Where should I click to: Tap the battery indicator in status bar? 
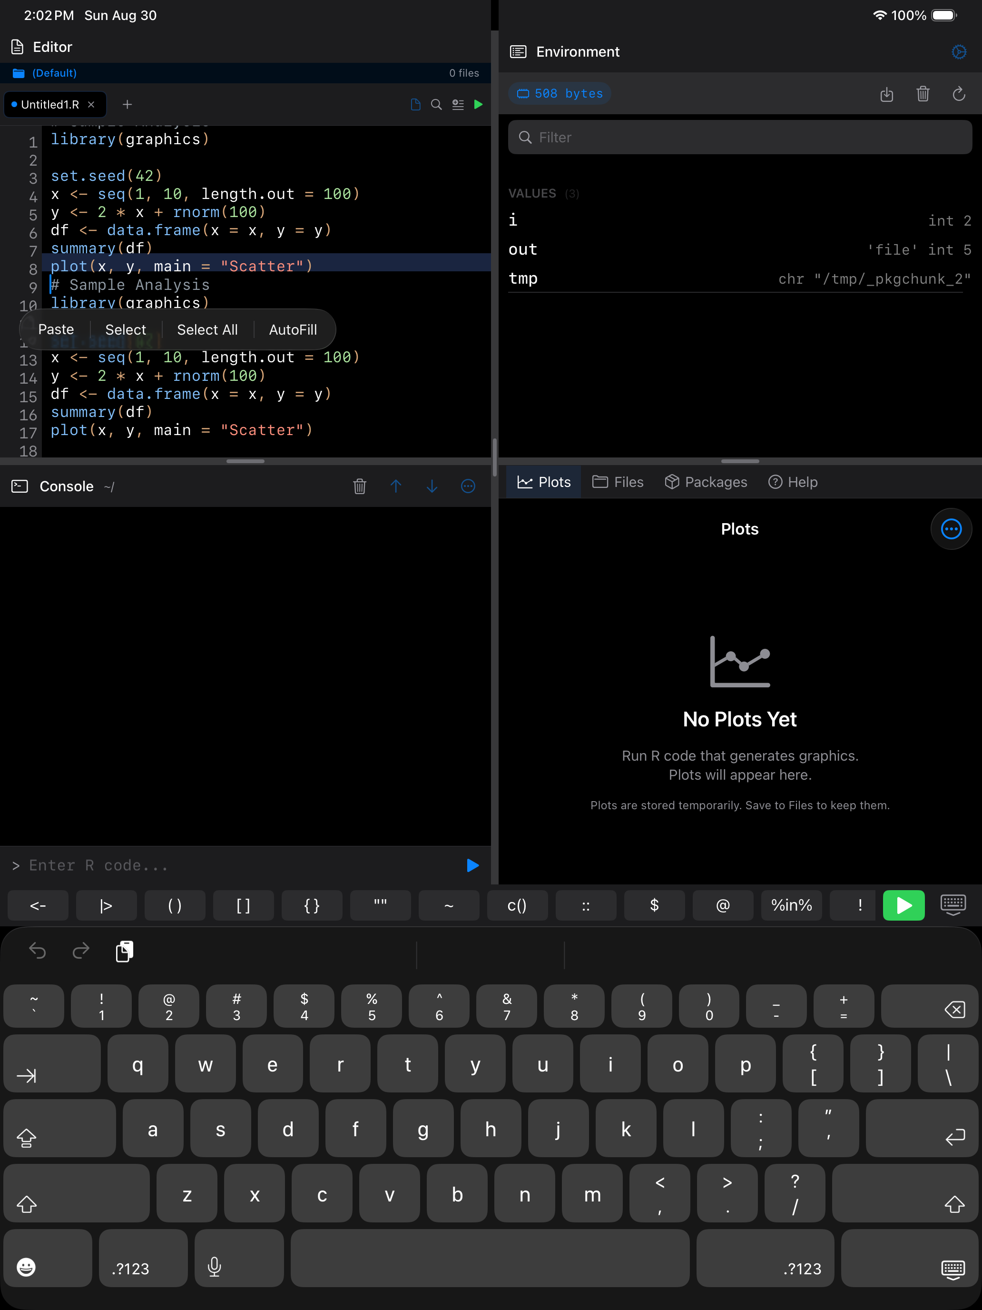(943, 15)
